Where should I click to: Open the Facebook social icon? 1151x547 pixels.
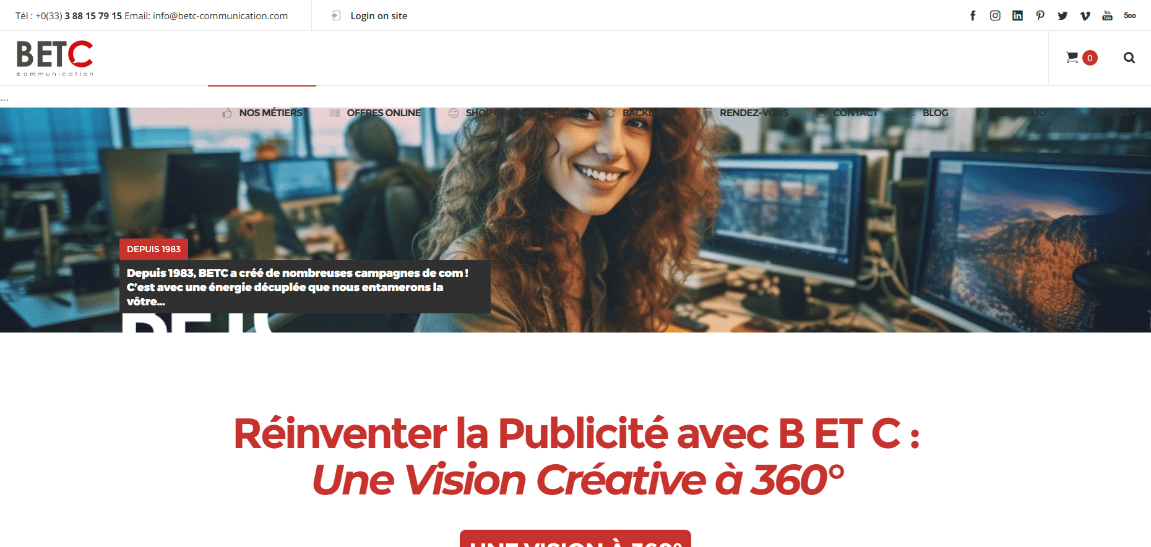tap(973, 15)
